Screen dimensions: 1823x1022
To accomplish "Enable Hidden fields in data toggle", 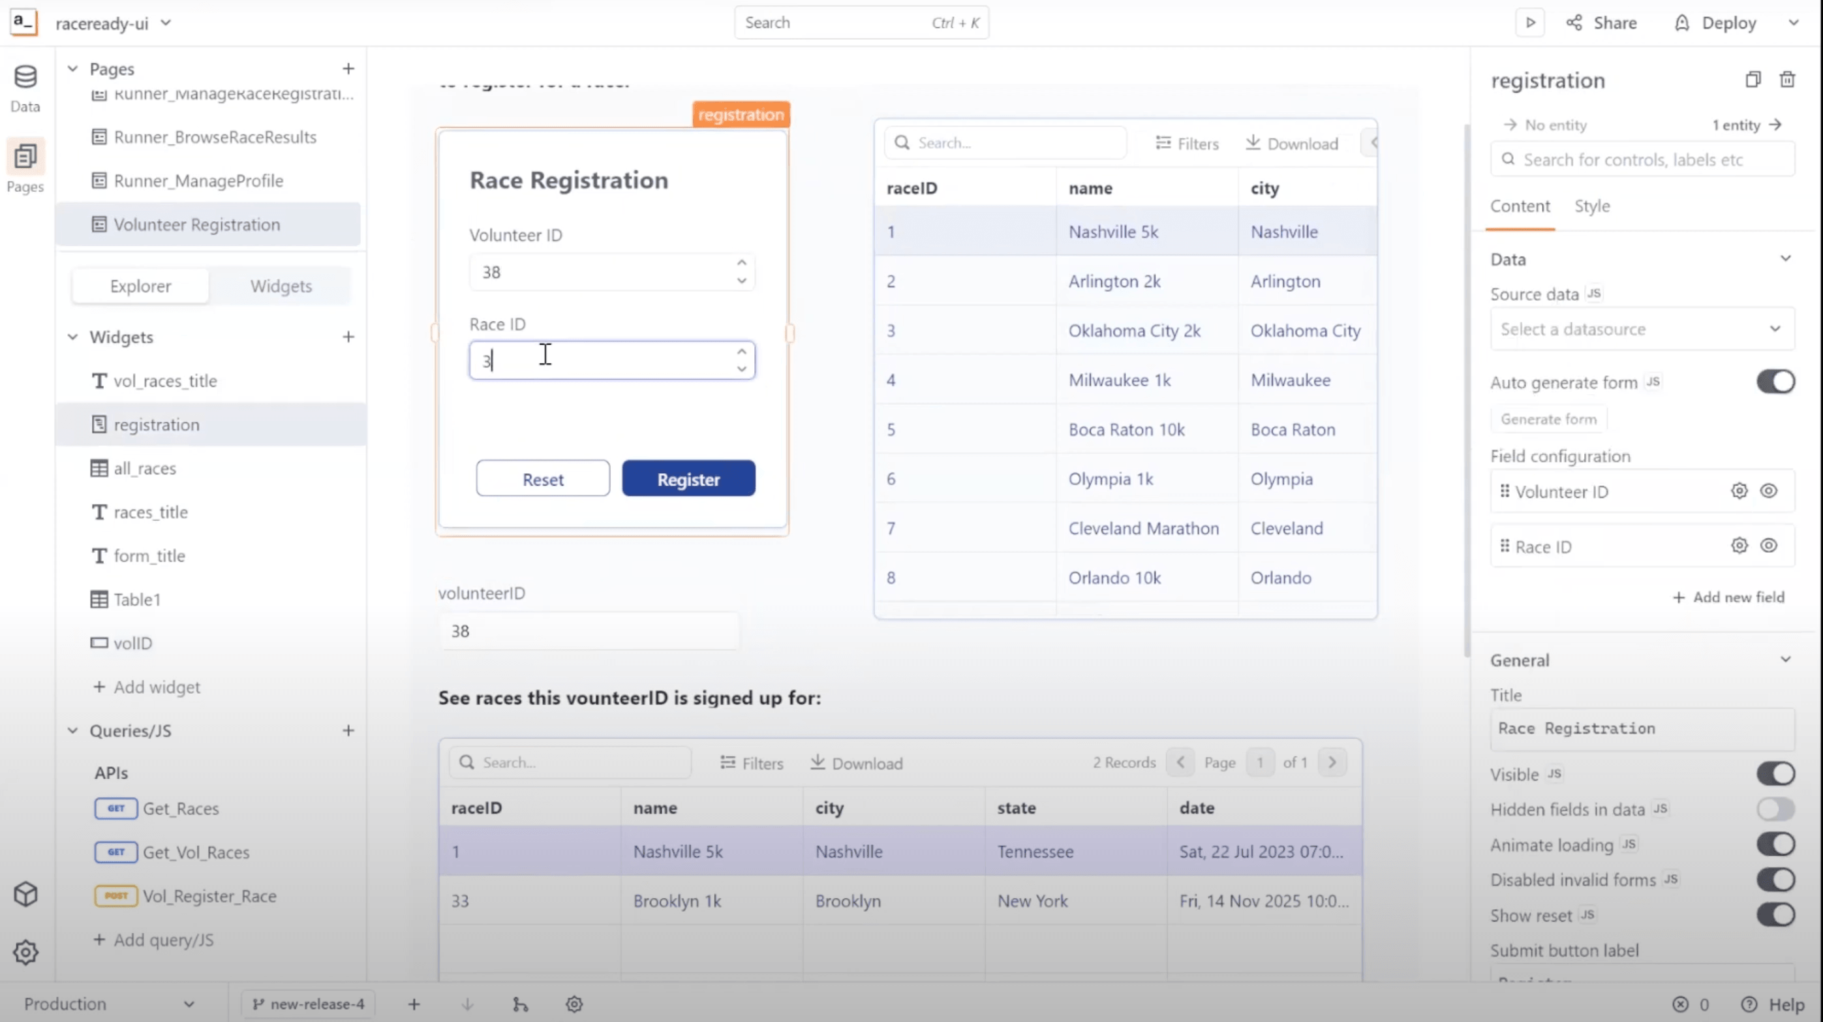I will pos(1775,808).
